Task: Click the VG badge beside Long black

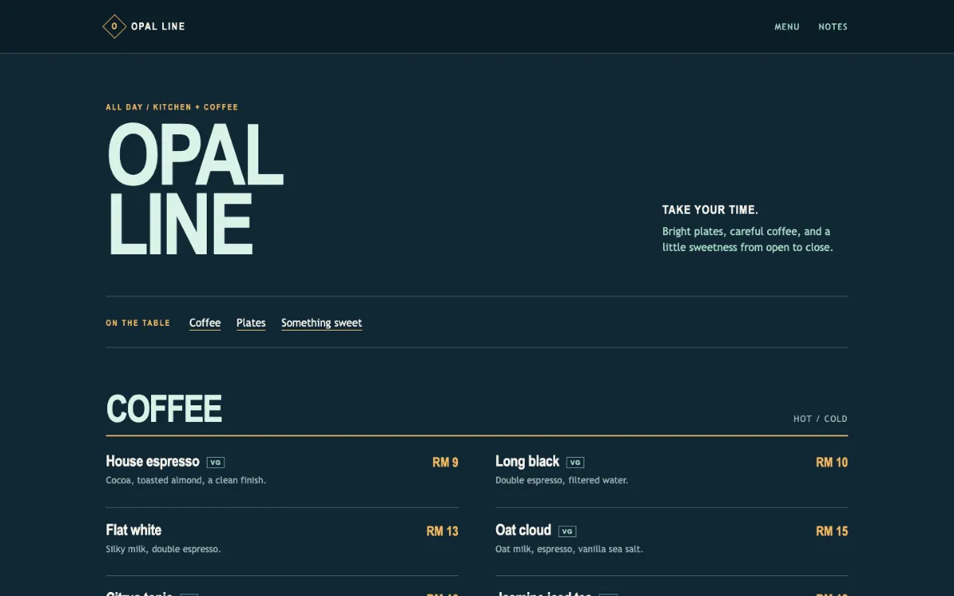Action: (576, 462)
